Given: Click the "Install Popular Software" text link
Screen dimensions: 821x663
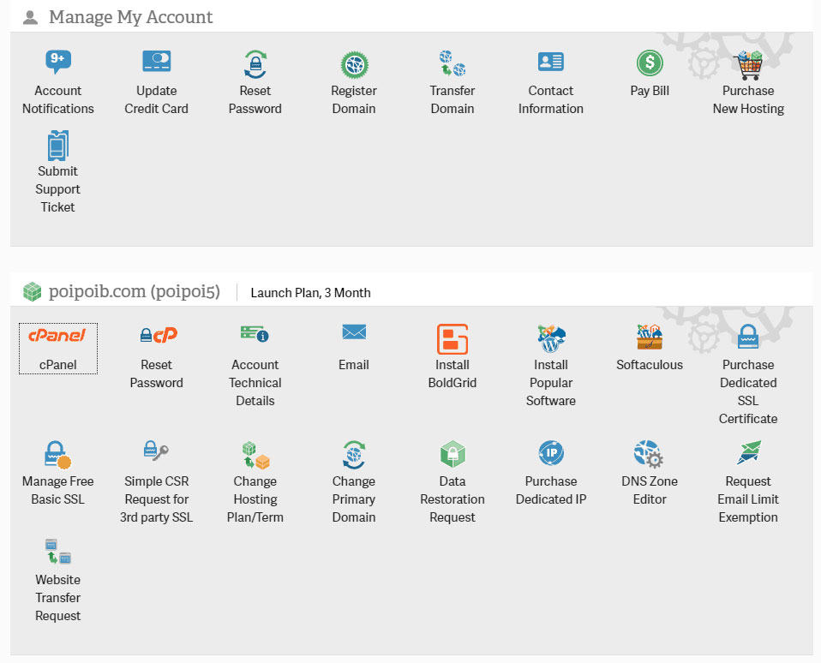Looking at the screenshot, I should point(551,383).
